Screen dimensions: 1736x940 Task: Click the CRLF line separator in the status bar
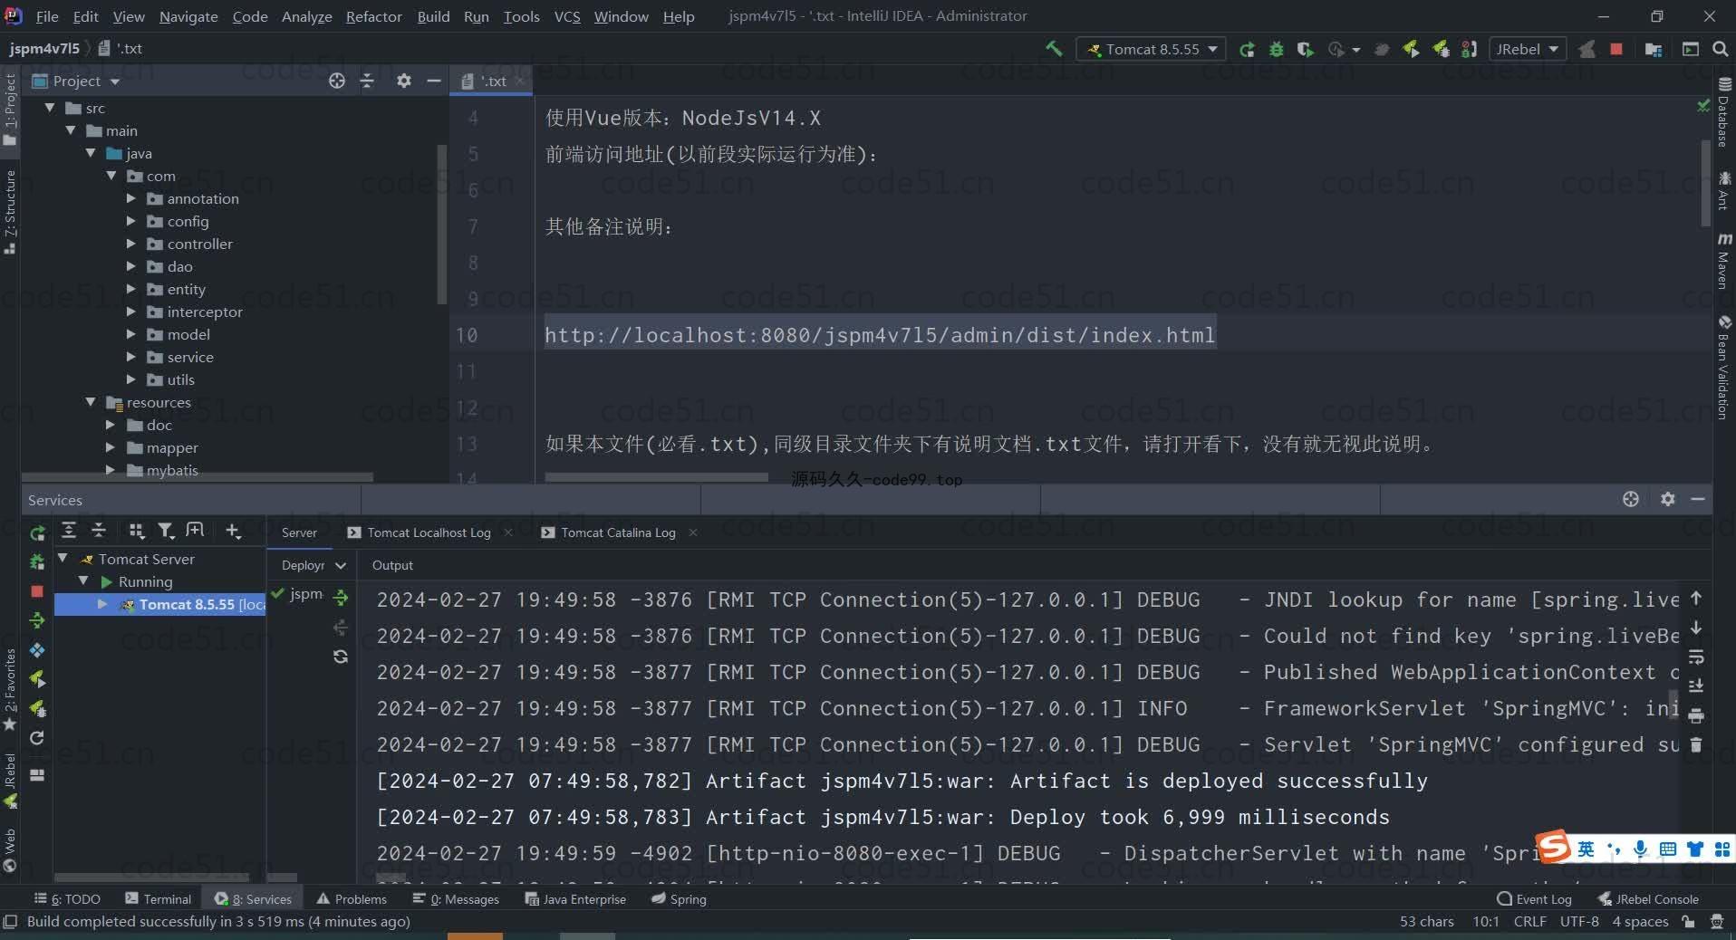coord(1529,922)
